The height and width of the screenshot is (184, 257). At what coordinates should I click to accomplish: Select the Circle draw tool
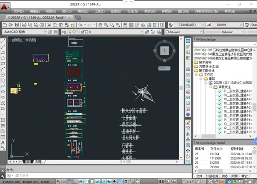(3, 75)
